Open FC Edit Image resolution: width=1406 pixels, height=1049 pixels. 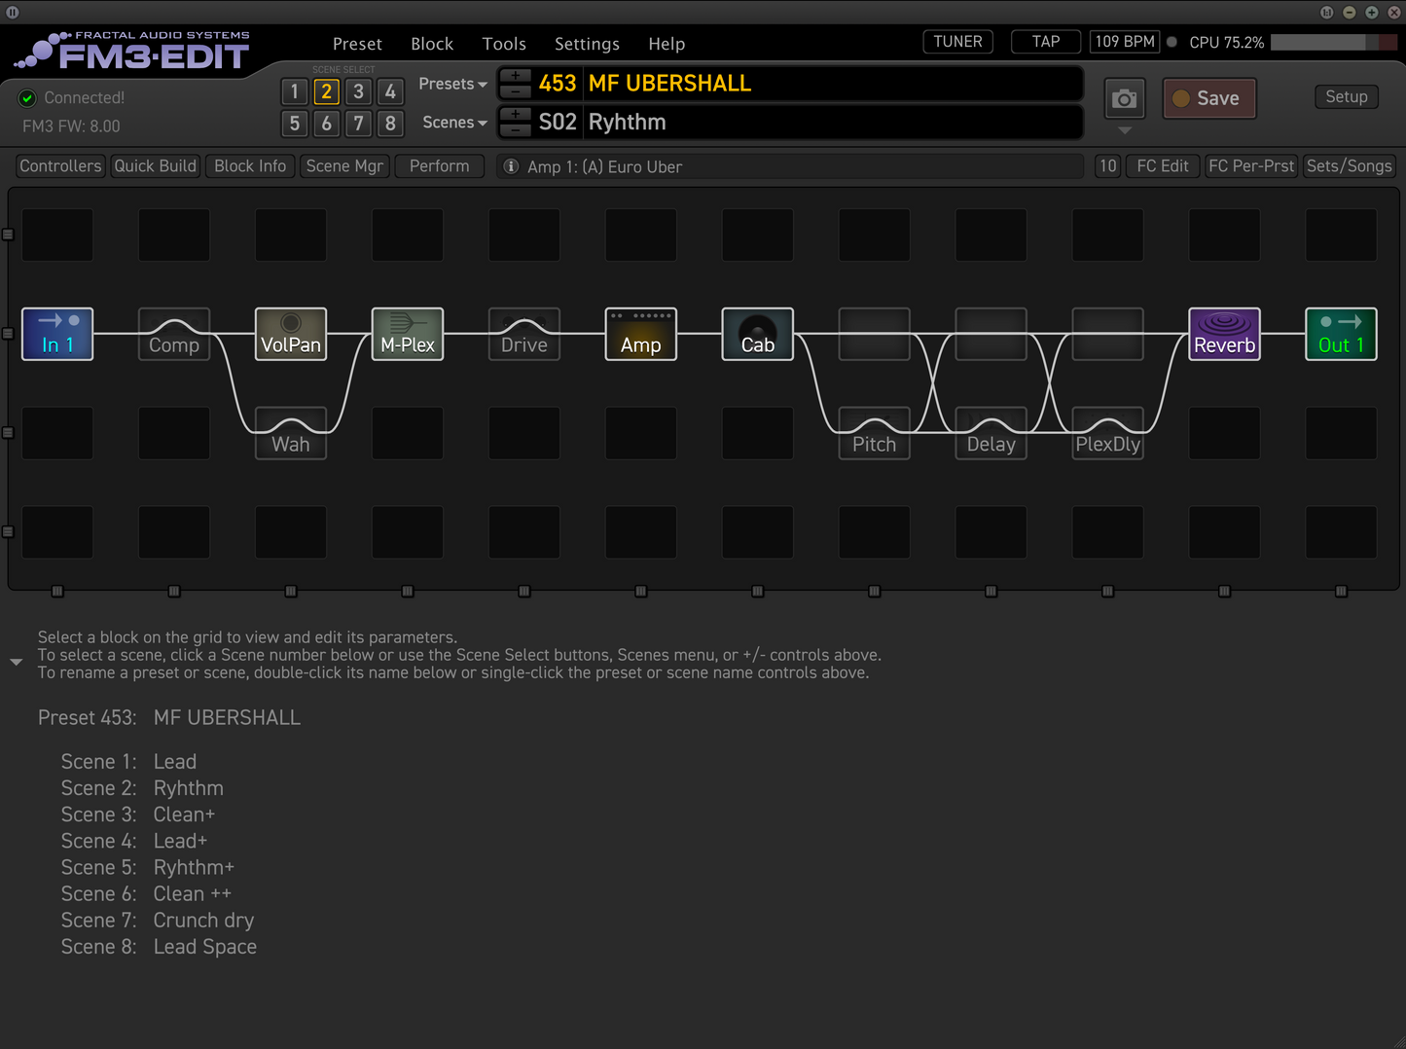1163,166
